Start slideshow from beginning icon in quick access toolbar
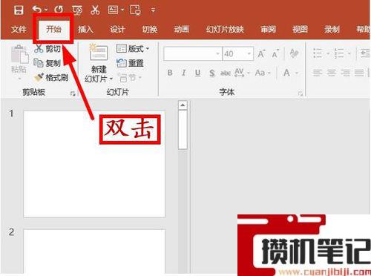Screen dimensions: 371x276 [x=77, y=10]
